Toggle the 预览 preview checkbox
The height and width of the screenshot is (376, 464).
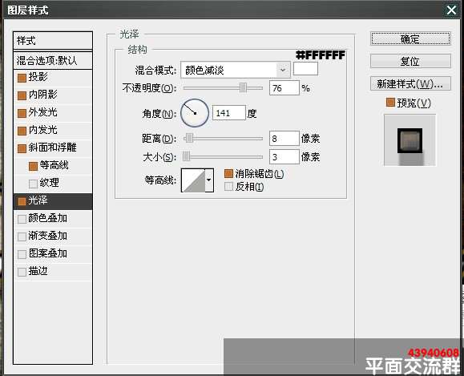point(390,103)
